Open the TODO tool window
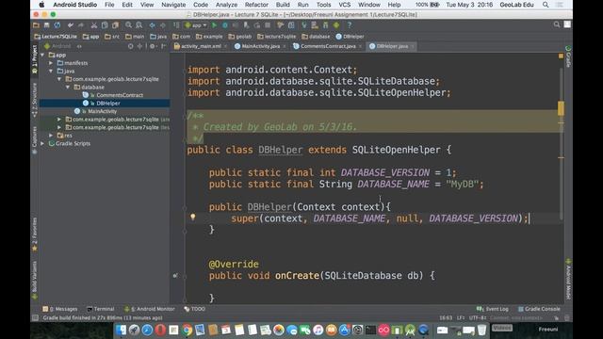The height and width of the screenshot is (339, 603). [x=195, y=309]
